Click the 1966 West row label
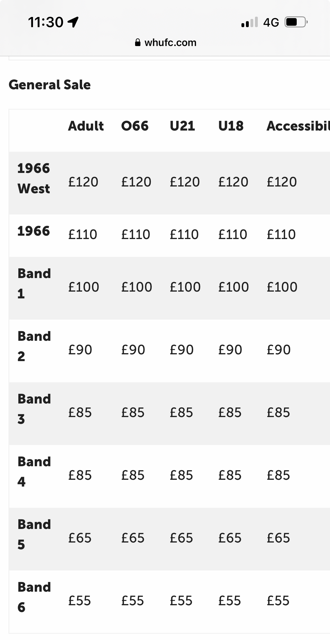The height and width of the screenshot is (640, 330). coord(34,178)
